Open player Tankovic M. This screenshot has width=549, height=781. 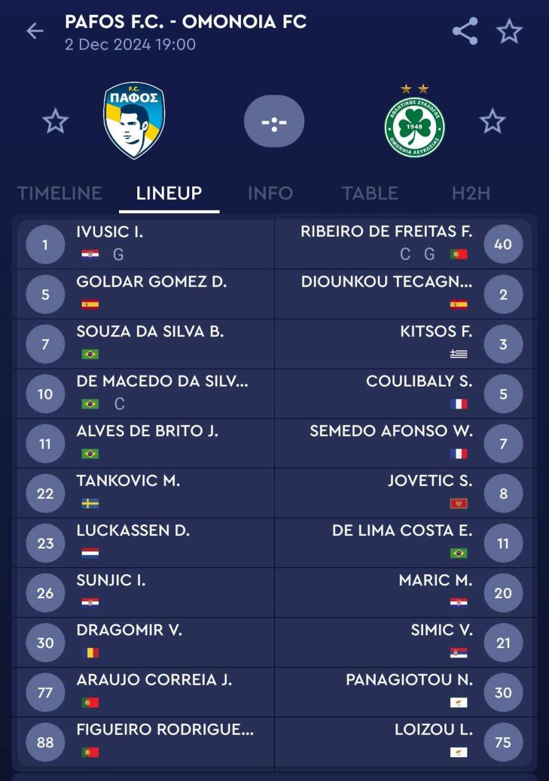pos(146,493)
